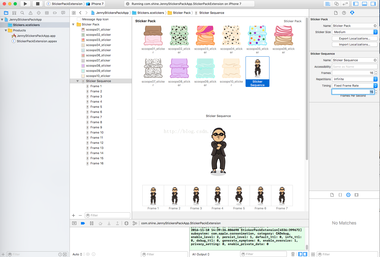Show the Quick Help inspector icon
This screenshot has height=257, width=380.
pos(344,13)
